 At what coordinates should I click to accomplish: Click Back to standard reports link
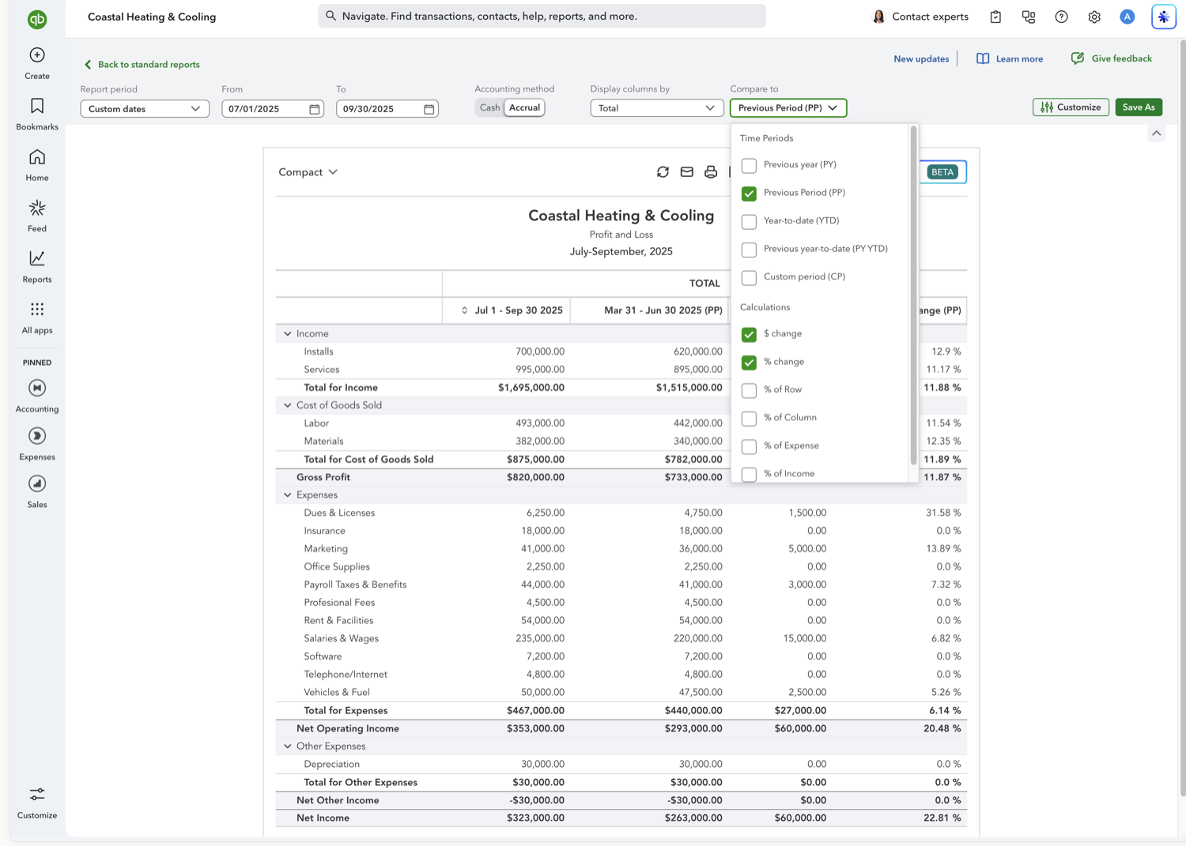[142, 65]
